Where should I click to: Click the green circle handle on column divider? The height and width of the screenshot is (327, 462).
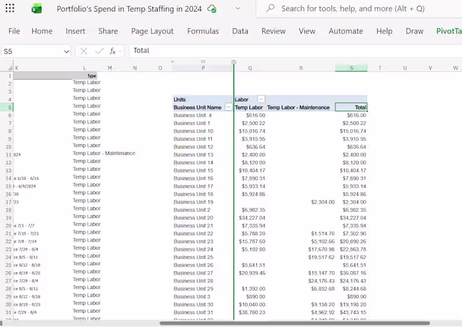coord(234,62)
